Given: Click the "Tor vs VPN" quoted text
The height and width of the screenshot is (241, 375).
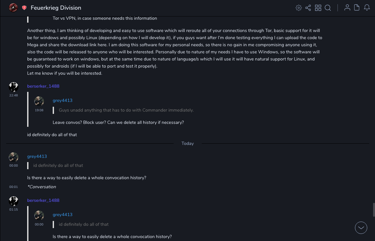Looking at the screenshot, I should [105, 18].
